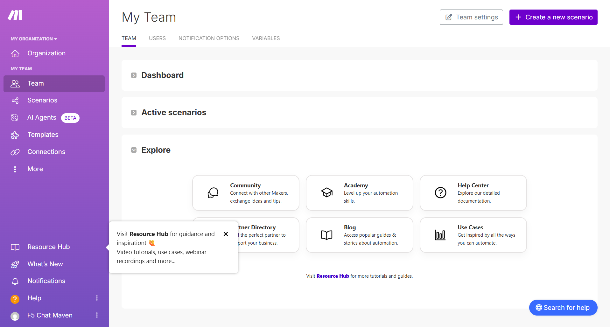
Task: Open the My Organization dropdown
Action: [34, 39]
